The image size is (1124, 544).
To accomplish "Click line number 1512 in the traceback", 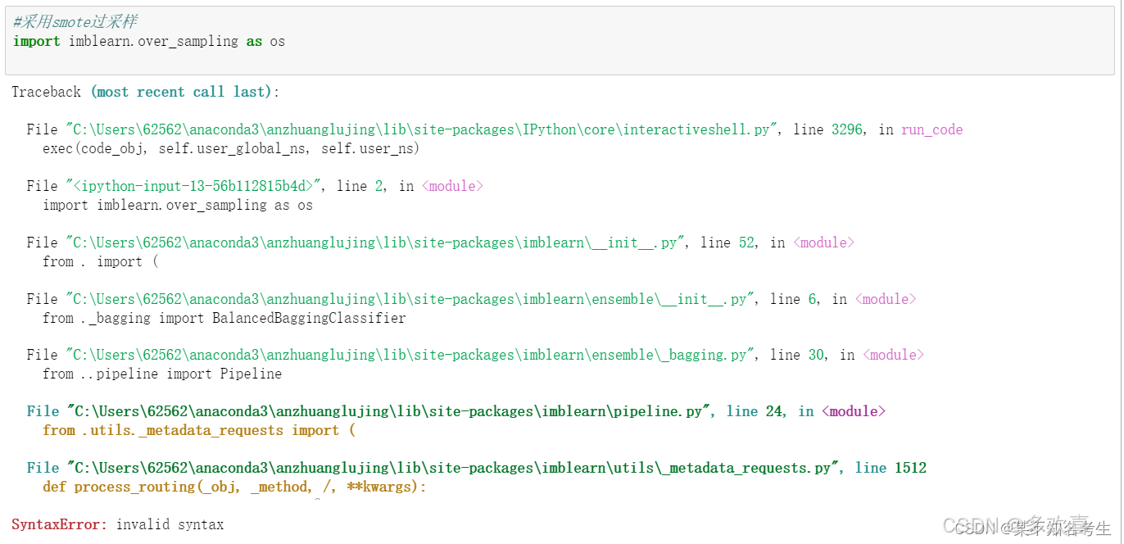I will (x=912, y=467).
